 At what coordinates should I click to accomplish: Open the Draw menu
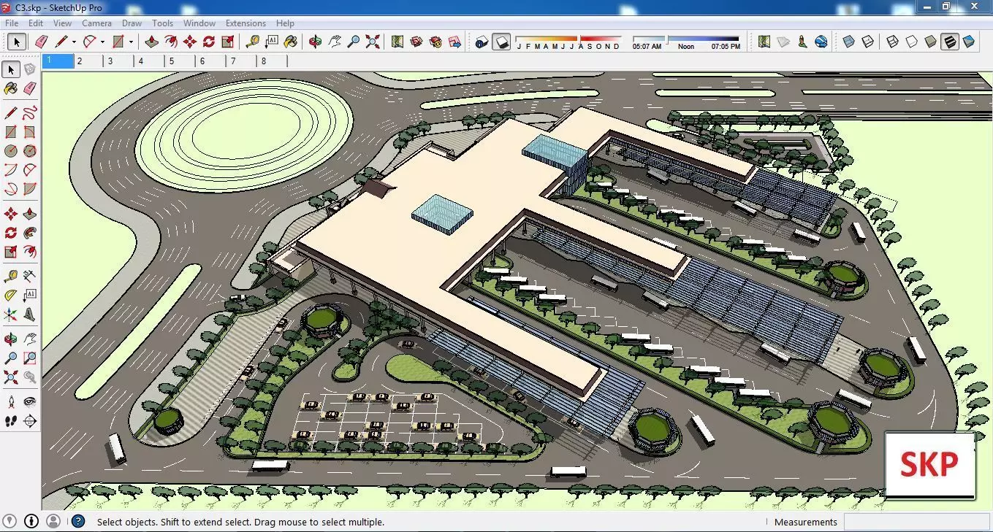(132, 23)
